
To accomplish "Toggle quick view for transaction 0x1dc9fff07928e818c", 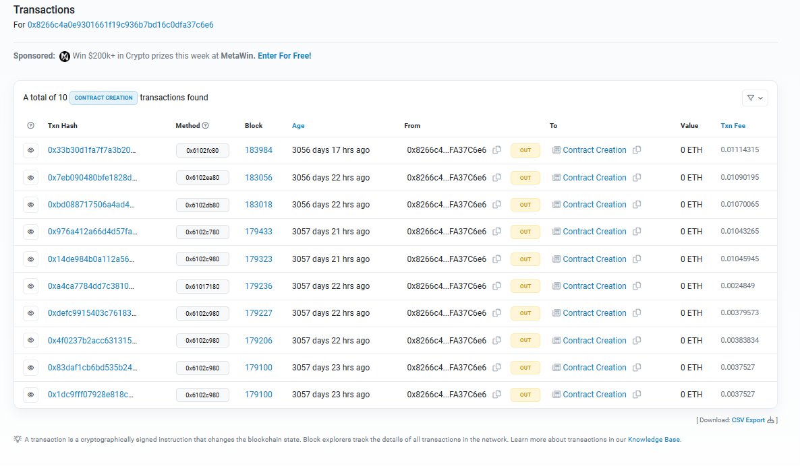I will click(30, 395).
